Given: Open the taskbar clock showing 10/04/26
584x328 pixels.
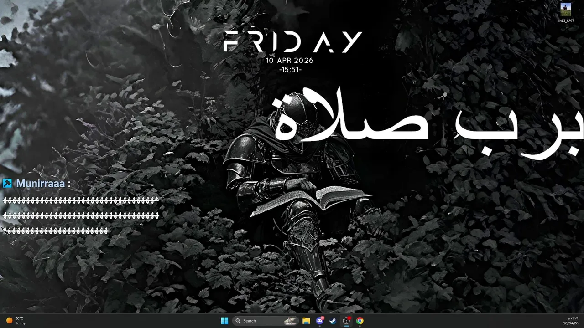Looking at the screenshot, I should (x=571, y=321).
